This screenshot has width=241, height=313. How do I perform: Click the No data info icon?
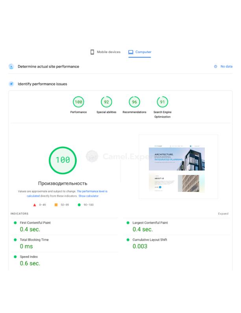(x=215, y=66)
